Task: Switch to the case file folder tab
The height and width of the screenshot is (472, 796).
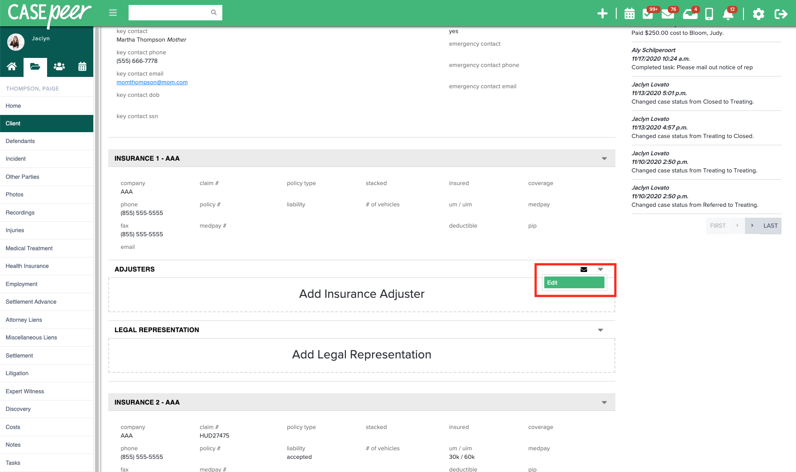Action: click(x=35, y=66)
